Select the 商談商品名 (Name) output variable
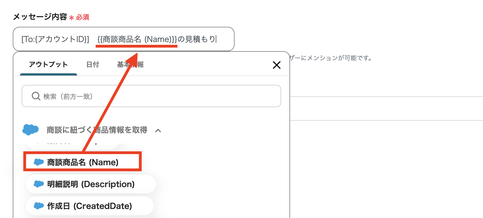 point(83,162)
